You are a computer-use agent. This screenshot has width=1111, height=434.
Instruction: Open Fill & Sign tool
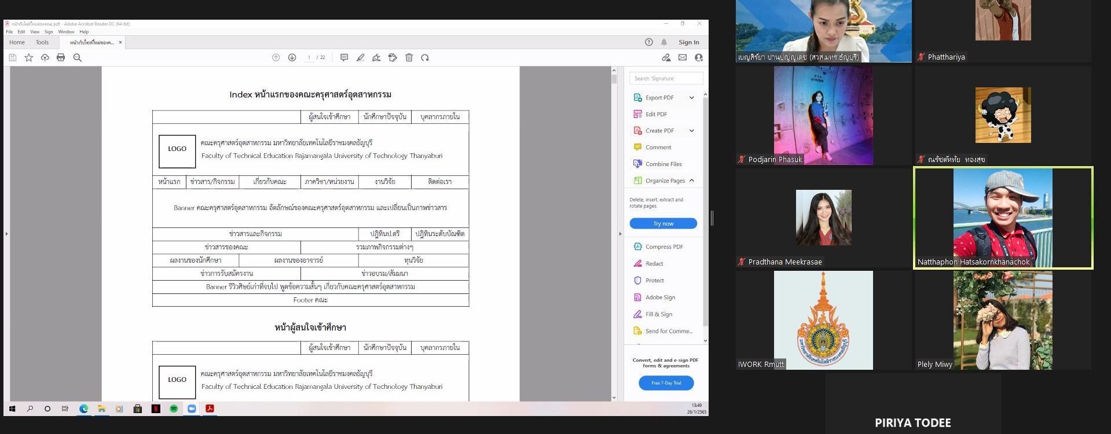point(653,314)
